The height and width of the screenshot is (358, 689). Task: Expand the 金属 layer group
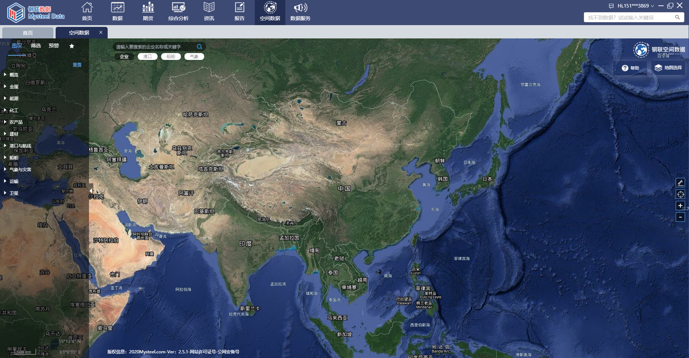coord(5,86)
